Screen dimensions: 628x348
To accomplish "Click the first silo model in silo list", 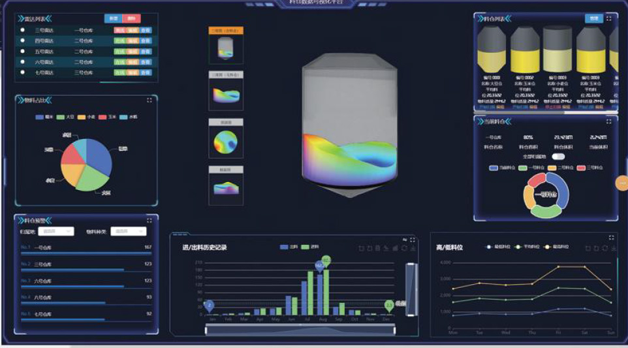I will coord(492,51).
